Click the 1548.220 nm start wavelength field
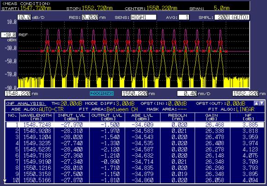The height and width of the screenshot is (186, 267). click(18, 93)
